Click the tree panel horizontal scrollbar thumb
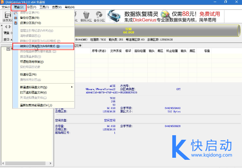This screenshot has width=242, height=168. click(x=25, y=163)
